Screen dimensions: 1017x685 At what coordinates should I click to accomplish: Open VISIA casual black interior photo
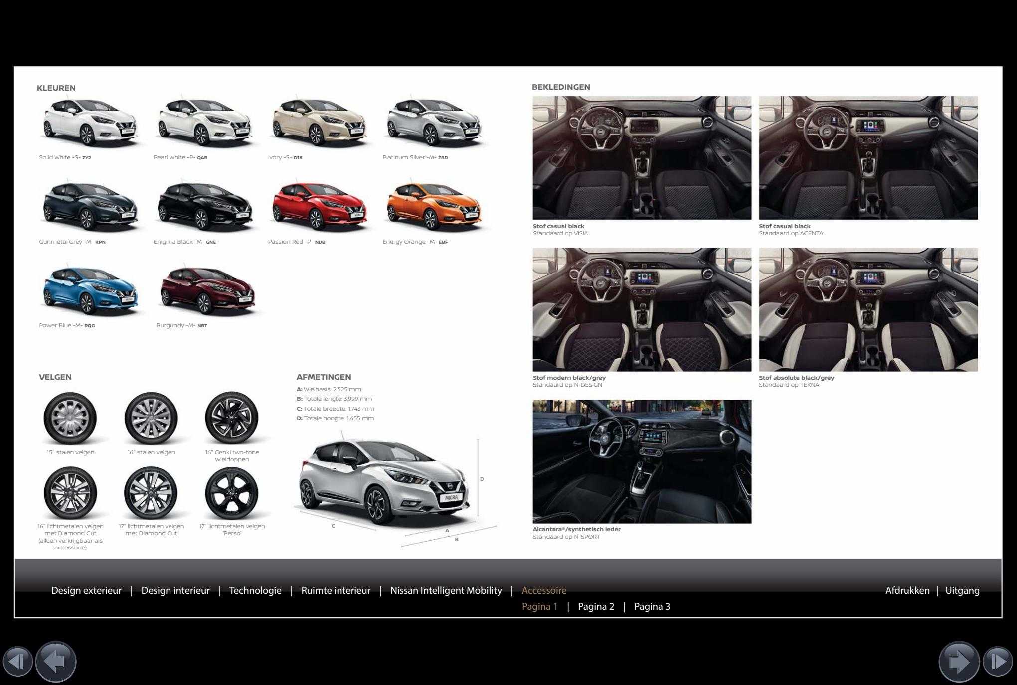tap(642, 158)
